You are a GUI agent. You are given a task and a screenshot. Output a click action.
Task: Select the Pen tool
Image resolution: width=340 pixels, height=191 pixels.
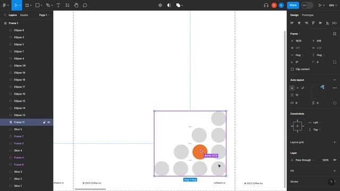coord(48,5)
